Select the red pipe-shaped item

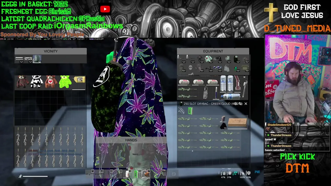pos(237,83)
